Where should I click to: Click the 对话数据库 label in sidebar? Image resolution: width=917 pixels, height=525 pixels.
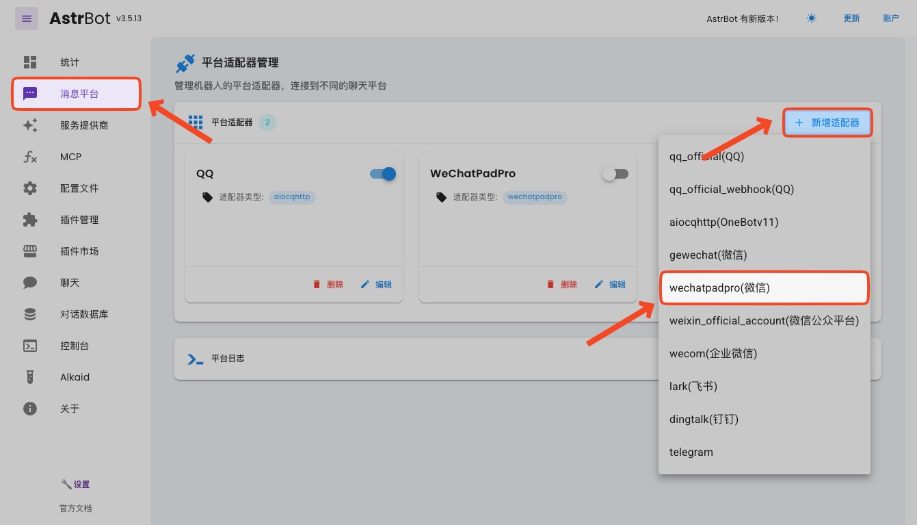tap(84, 314)
